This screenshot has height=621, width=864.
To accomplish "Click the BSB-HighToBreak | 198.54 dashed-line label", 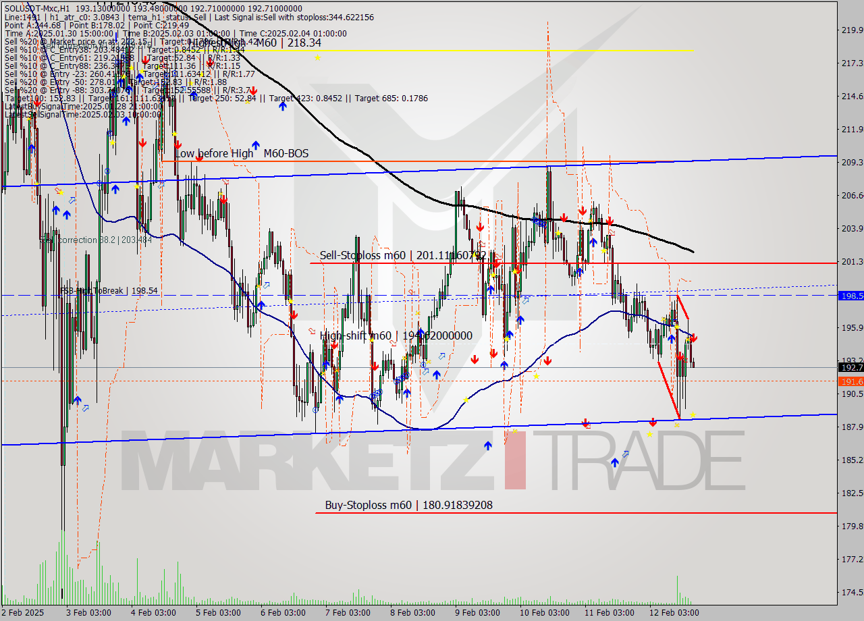I will point(96,290).
